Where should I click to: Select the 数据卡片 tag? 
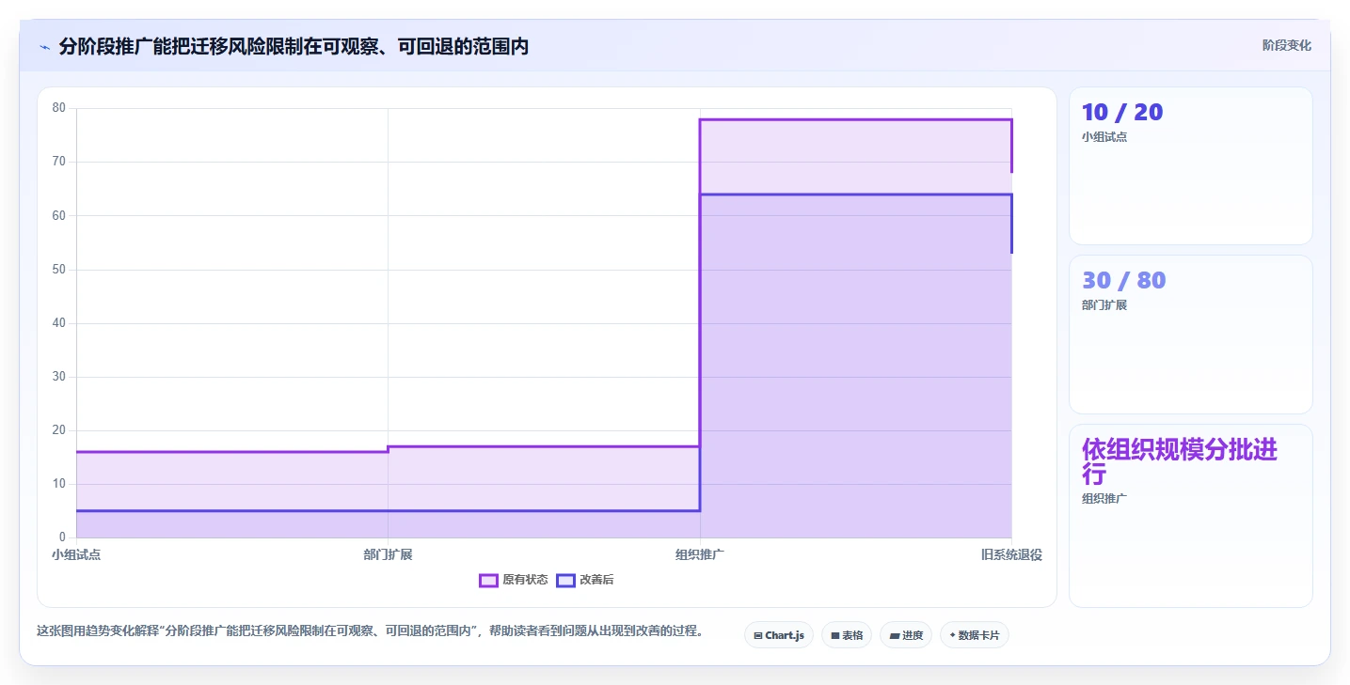pyautogui.click(x=975, y=635)
